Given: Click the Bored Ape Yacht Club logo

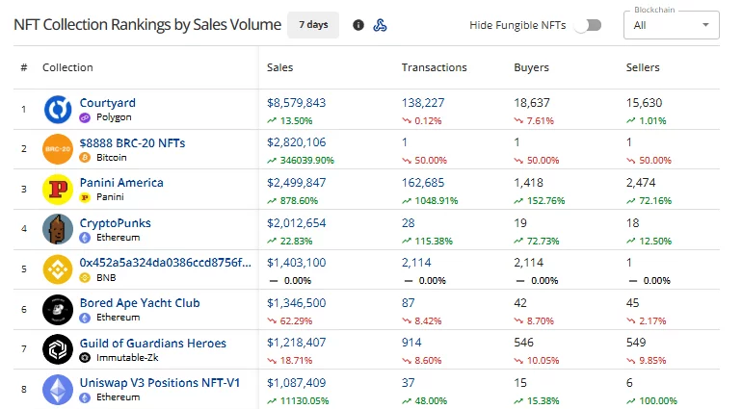Looking at the screenshot, I should [58, 309].
